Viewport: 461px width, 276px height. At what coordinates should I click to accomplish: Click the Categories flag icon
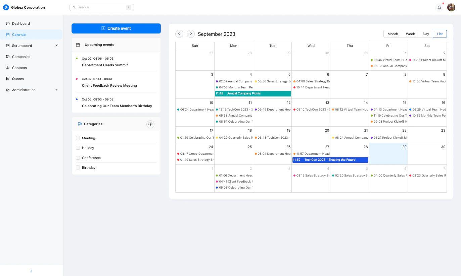pos(80,124)
